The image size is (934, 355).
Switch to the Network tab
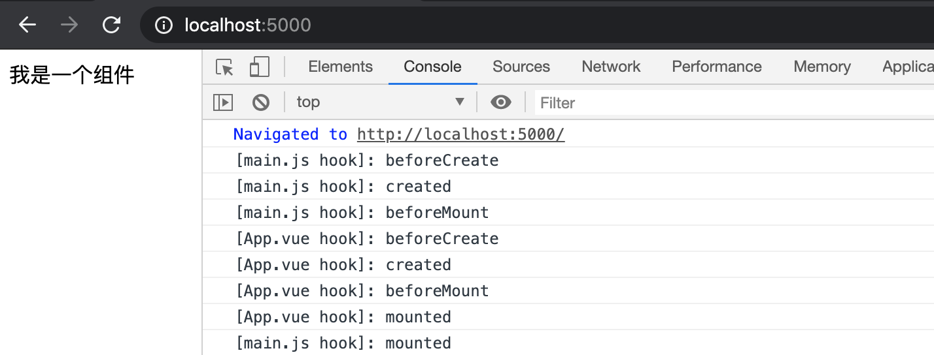coord(611,67)
